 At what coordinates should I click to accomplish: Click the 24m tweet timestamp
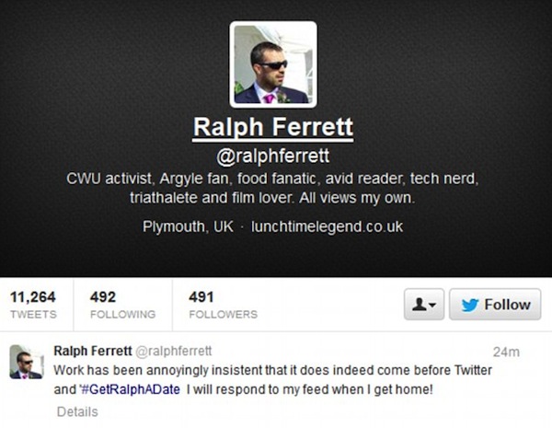[506, 352]
